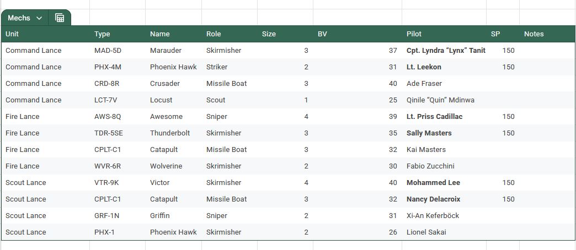Click the Mechs table name label

pos(19,18)
